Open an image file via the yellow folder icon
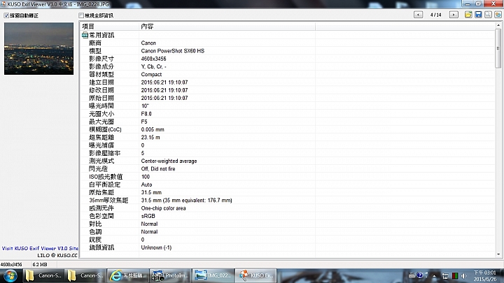The width and height of the screenshot is (504, 283). 468,15
